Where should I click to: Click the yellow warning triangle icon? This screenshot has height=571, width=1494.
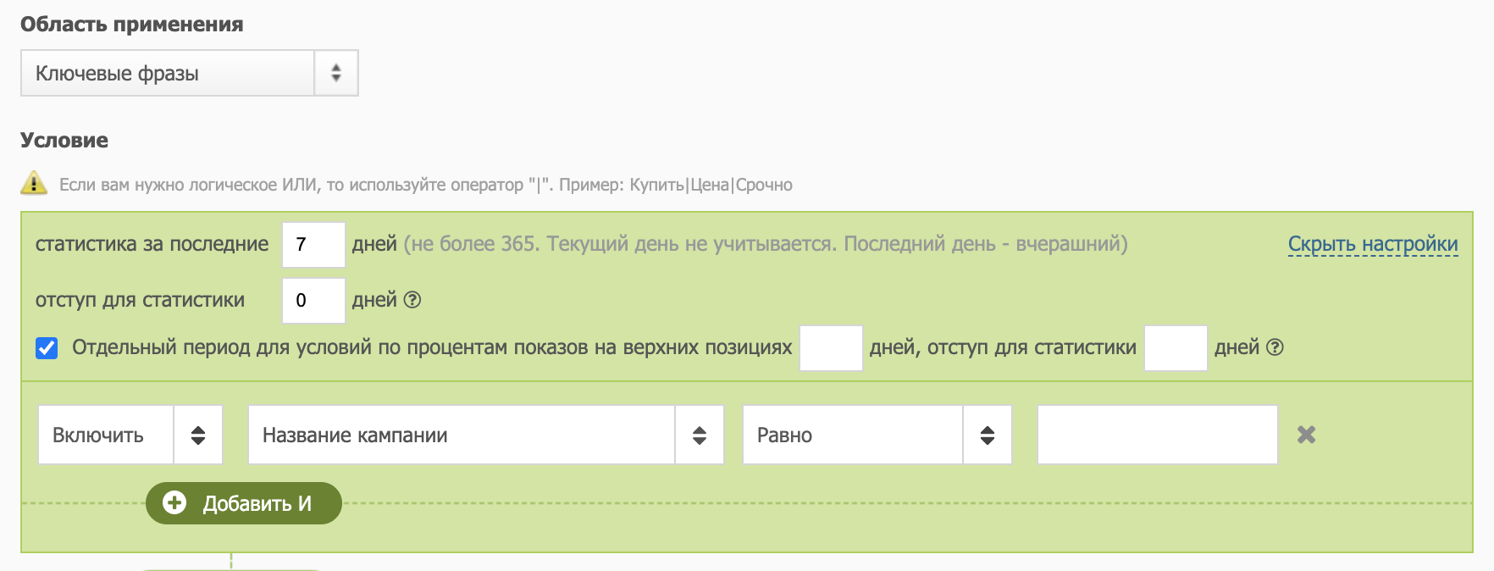pos(33,183)
